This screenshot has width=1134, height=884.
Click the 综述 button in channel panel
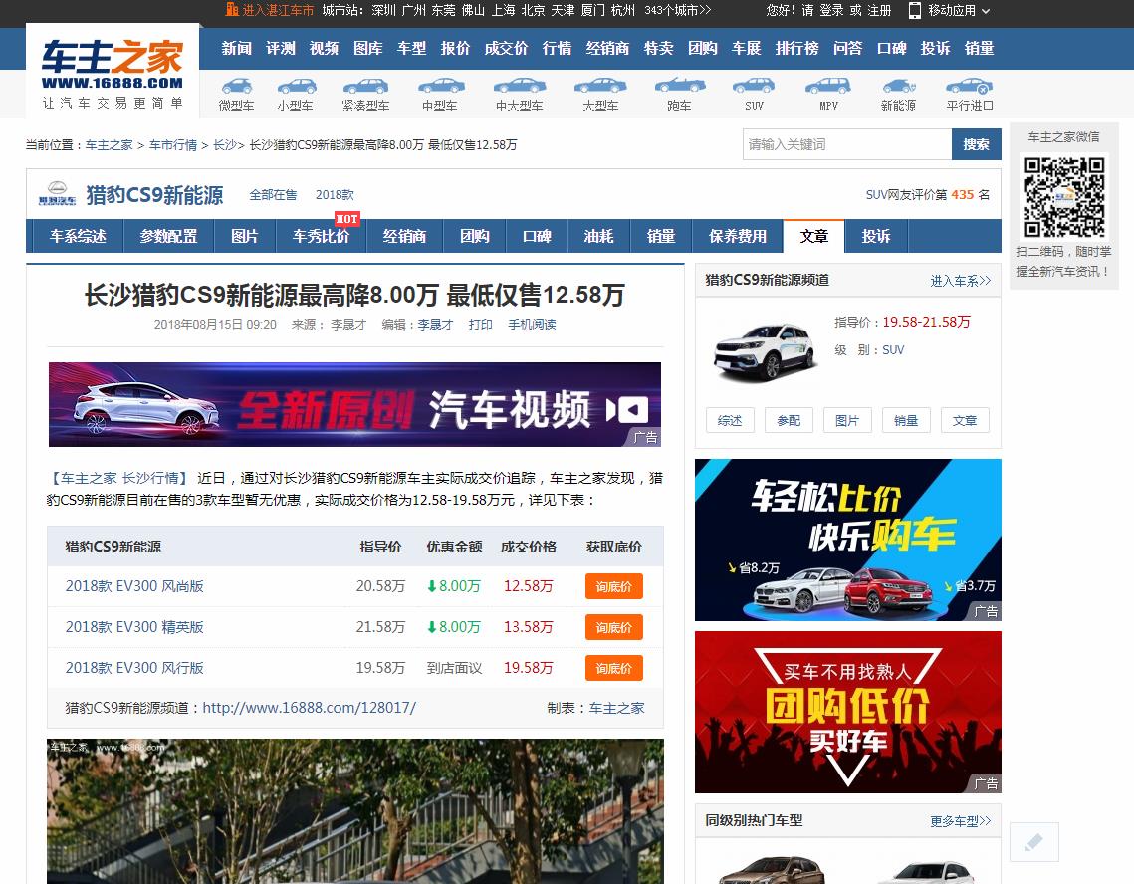pyautogui.click(x=730, y=420)
